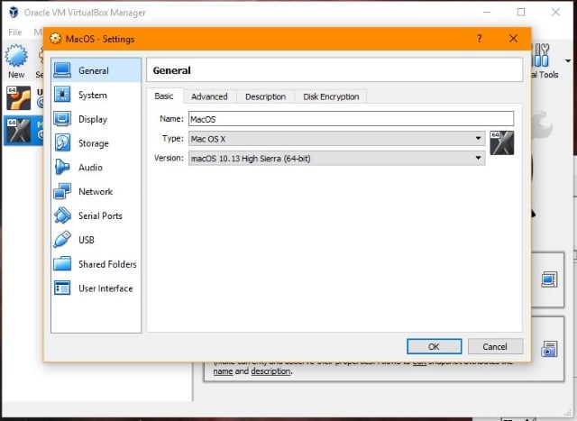Open Serial Ports settings category

tap(96, 215)
